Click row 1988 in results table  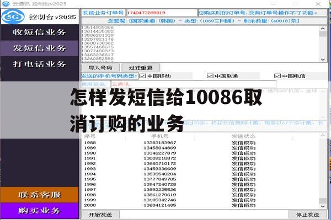(201, 143)
